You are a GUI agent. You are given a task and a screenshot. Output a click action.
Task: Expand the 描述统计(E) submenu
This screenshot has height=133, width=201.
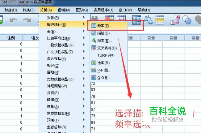(x=65, y=24)
